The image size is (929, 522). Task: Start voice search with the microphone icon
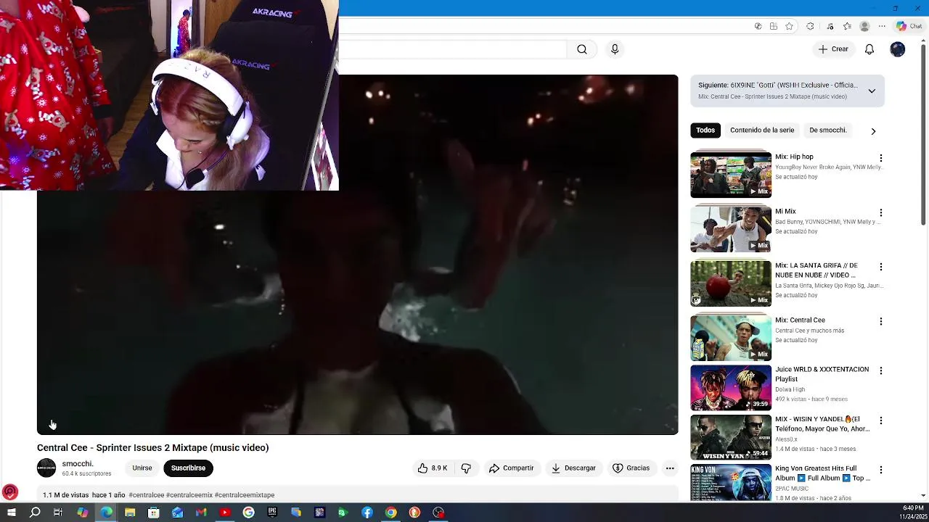(x=615, y=49)
